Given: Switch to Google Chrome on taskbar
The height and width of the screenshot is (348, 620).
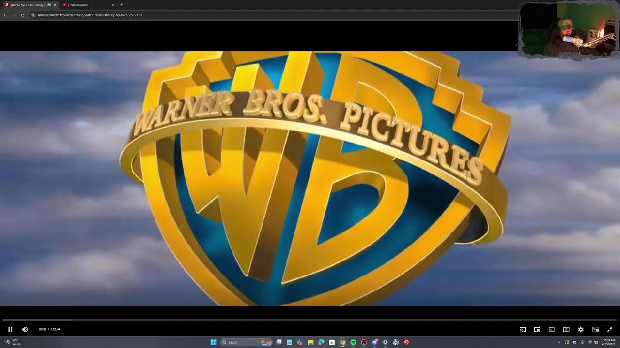Looking at the screenshot, I should (x=342, y=342).
